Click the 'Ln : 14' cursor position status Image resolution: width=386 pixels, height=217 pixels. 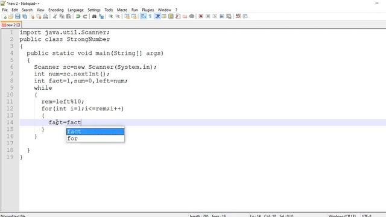pyautogui.click(x=255, y=216)
